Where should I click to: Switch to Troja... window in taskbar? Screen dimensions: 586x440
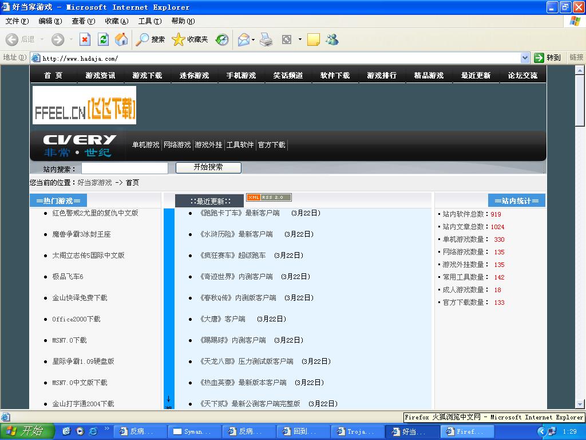click(357, 432)
